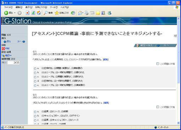Image resolution: width=181 pixels, height=130 pixels.
Task: Select answer b for question 2
Action: [35, 116]
